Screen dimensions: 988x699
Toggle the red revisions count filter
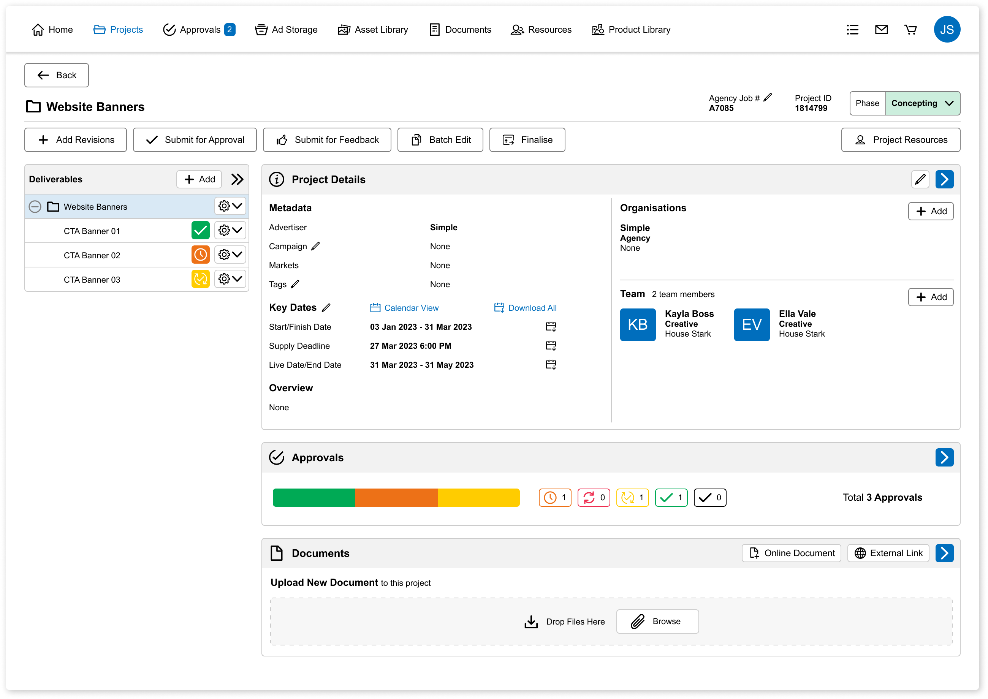594,497
